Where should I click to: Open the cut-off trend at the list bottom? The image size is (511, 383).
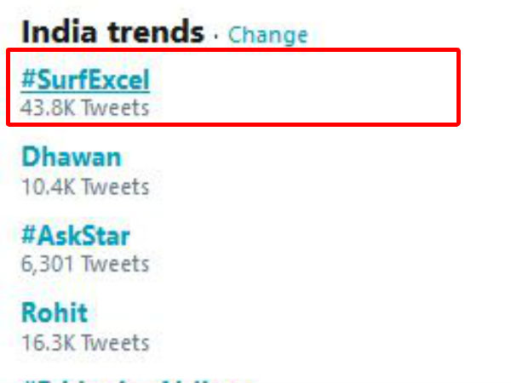click(x=136, y=378)
